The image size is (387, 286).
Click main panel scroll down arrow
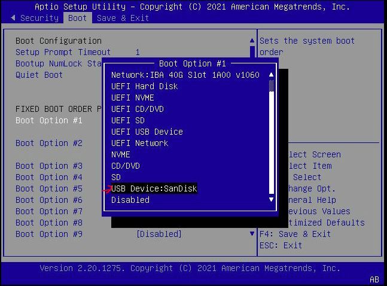coord(252,234)
